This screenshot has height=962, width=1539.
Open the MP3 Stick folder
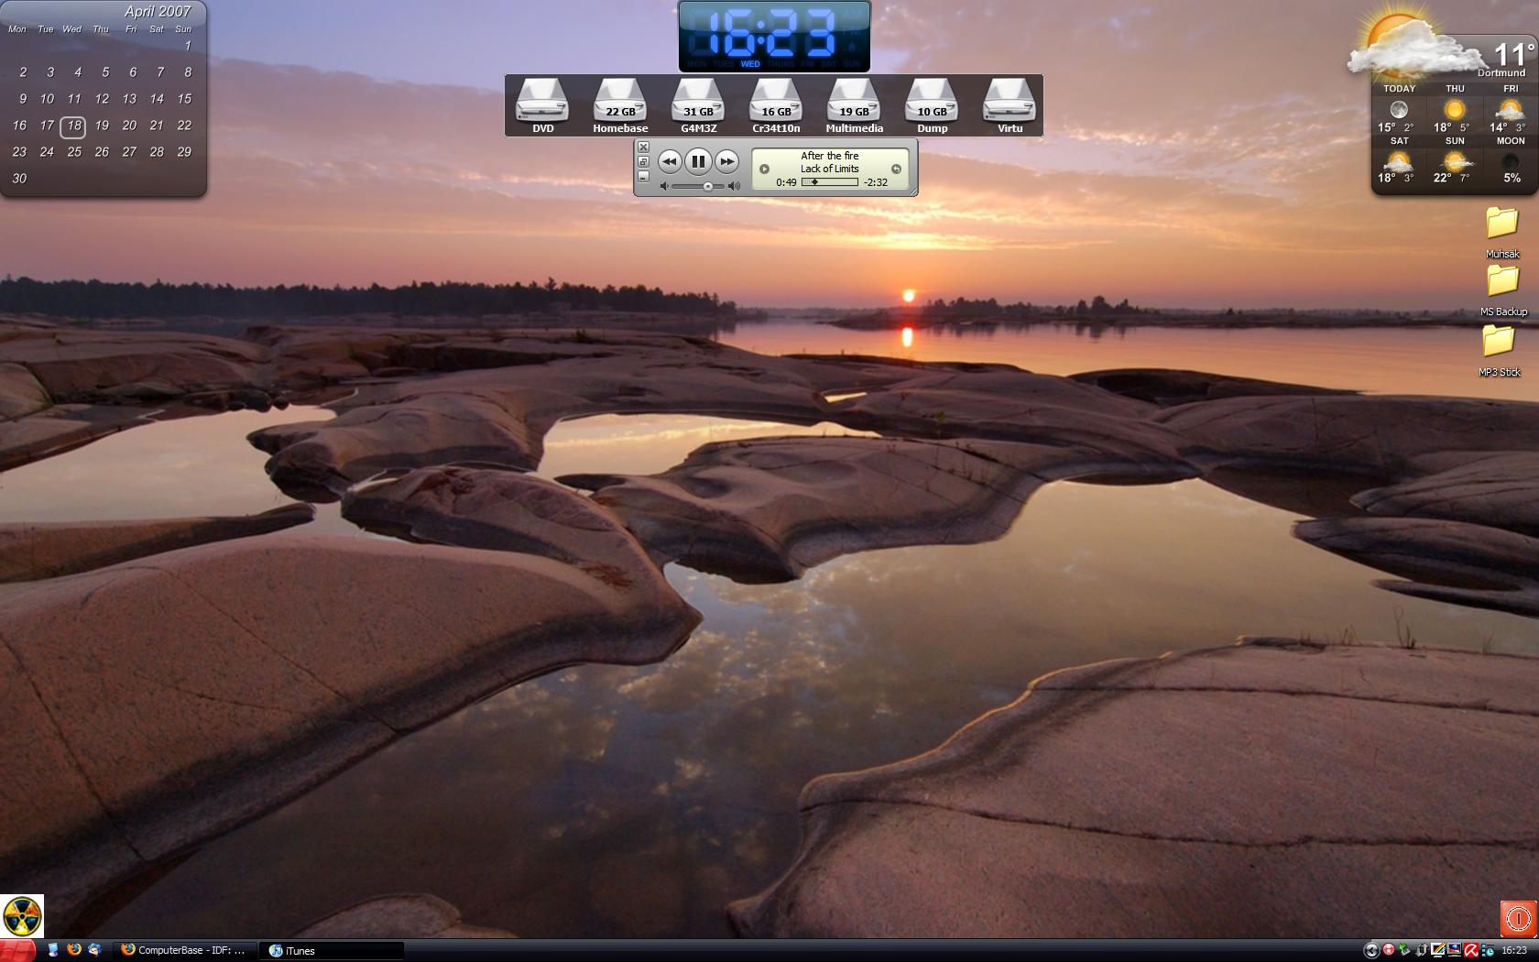(x=1500, y=351)
